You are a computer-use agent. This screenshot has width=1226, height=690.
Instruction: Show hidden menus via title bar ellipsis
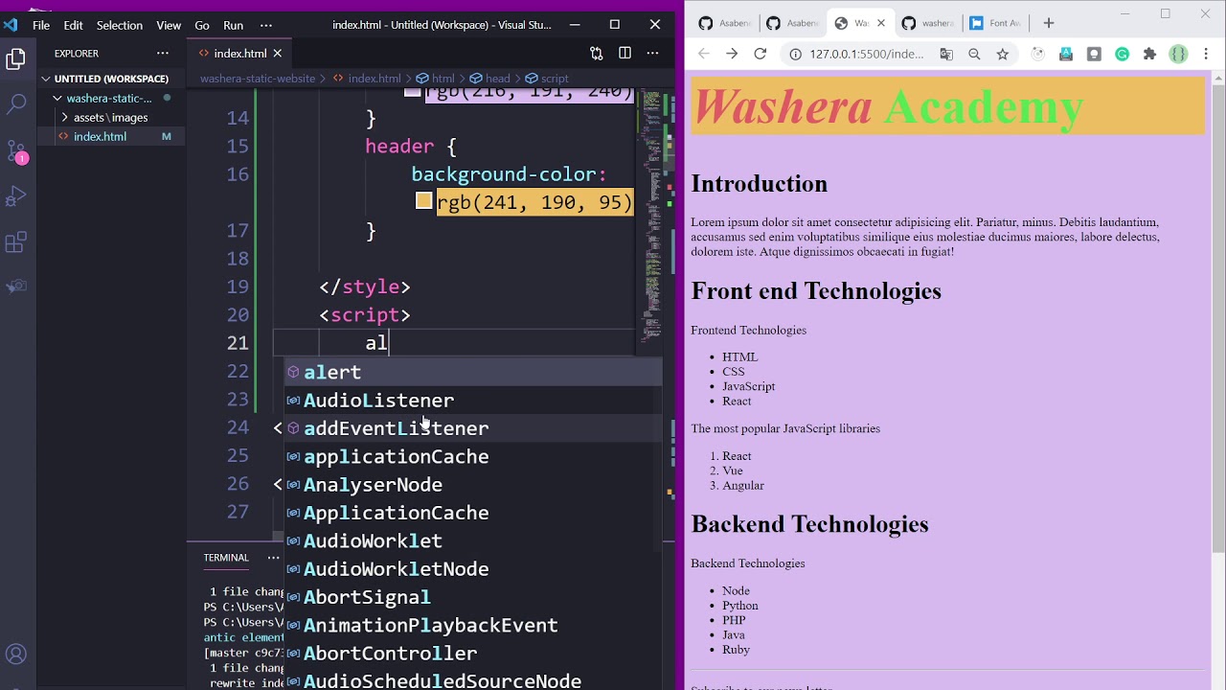coord(266,25)
